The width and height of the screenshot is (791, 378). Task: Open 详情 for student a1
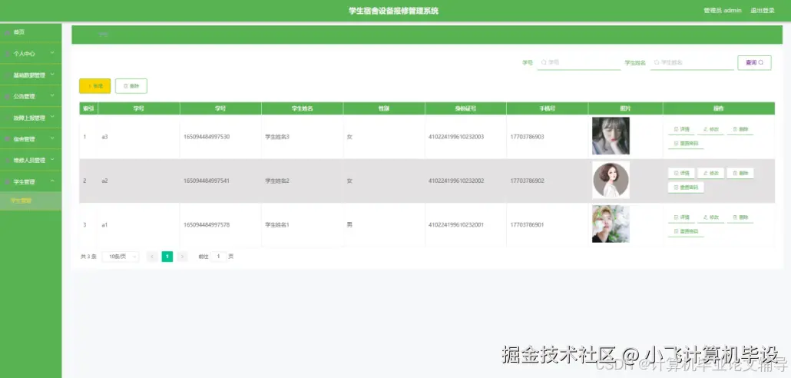pyautogui.click(x=681, y=217)
